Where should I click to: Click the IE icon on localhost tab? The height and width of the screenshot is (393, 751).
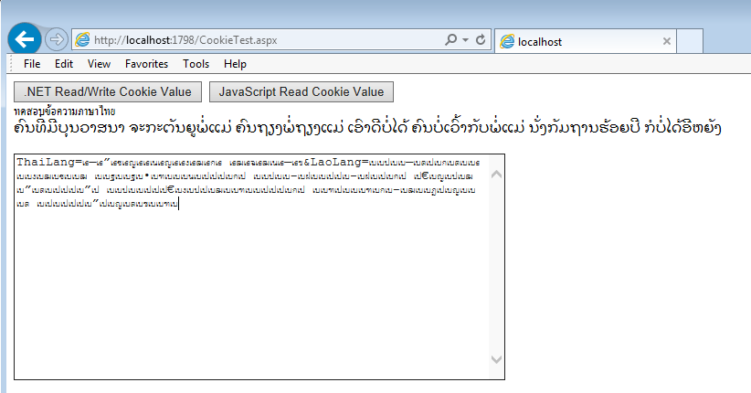(507, 42)
